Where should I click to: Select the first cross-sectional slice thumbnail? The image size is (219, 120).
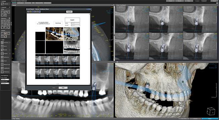tap(132, 19)
